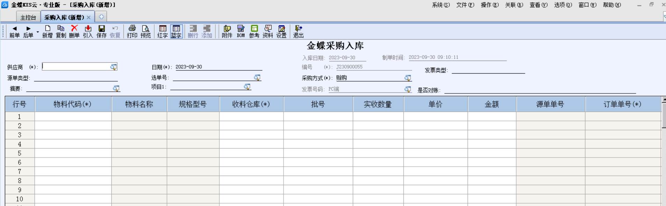Click the 单价 column header
666x206 pixels.
tap(436, 104)
